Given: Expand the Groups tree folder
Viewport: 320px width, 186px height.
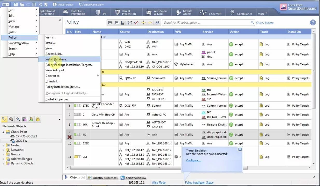Looking at the screenshot, I should pyautogui.click(x=4, y=154).
